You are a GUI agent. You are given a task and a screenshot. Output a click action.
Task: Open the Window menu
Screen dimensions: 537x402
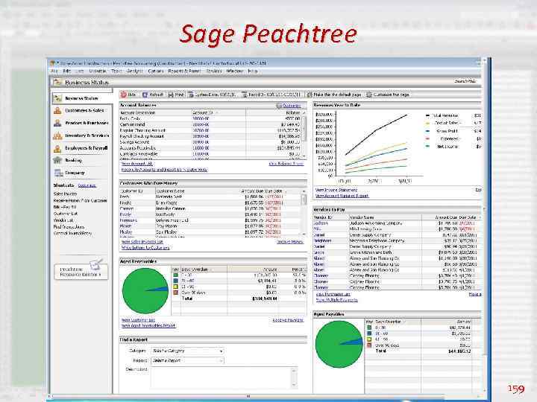(x=235, y=71)
